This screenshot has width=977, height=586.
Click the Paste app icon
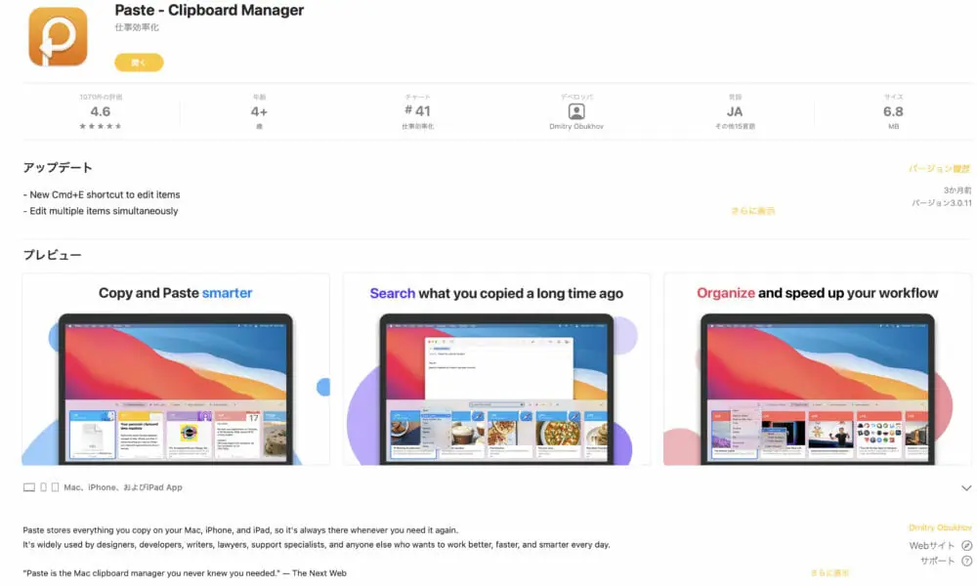(58, 36)
